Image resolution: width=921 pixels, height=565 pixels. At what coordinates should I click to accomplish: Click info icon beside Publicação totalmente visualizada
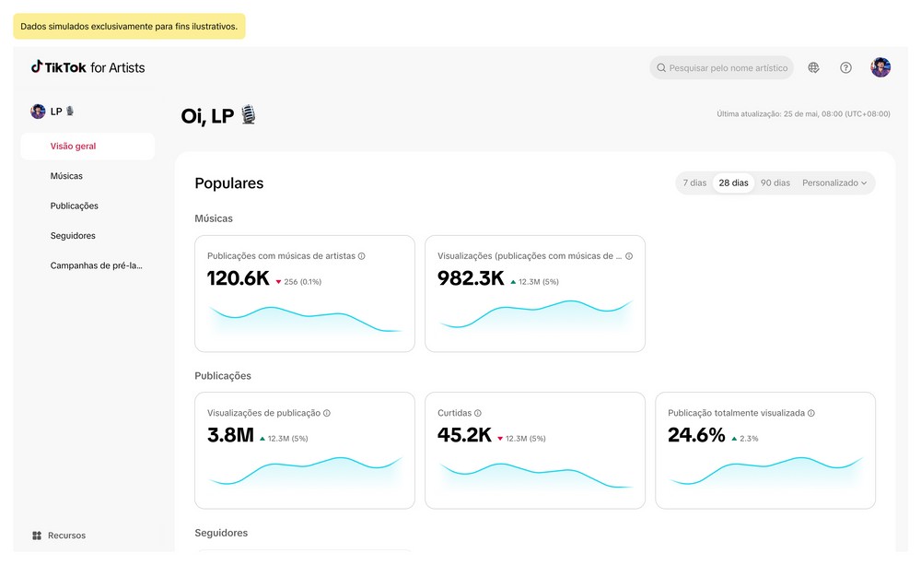click(x=811, y=414)
